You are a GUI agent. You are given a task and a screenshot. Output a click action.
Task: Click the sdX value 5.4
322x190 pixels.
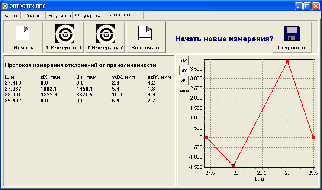(x=116, y=89)
